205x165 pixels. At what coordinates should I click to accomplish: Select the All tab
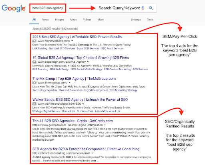[x=34, y=20]
